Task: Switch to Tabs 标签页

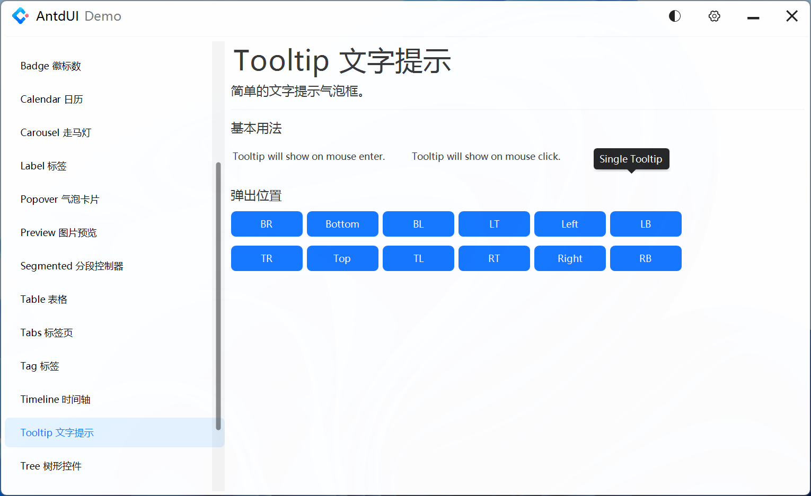Action: 46,332
